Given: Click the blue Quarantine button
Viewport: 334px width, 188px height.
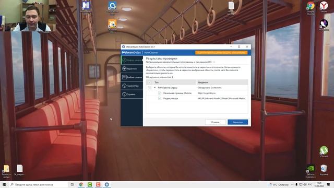Looking at the screenshot, I should coord(238,122).
